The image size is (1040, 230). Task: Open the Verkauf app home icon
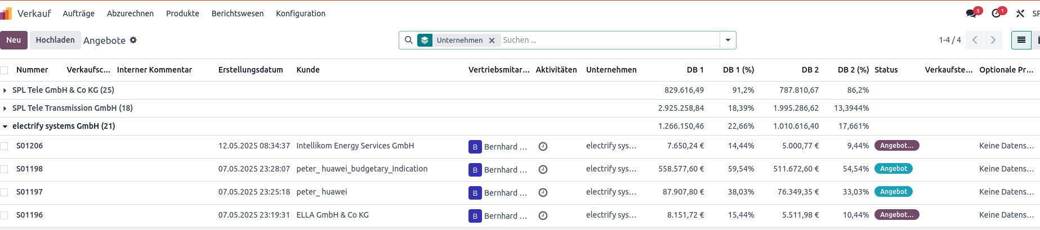(x=6, y=13)
